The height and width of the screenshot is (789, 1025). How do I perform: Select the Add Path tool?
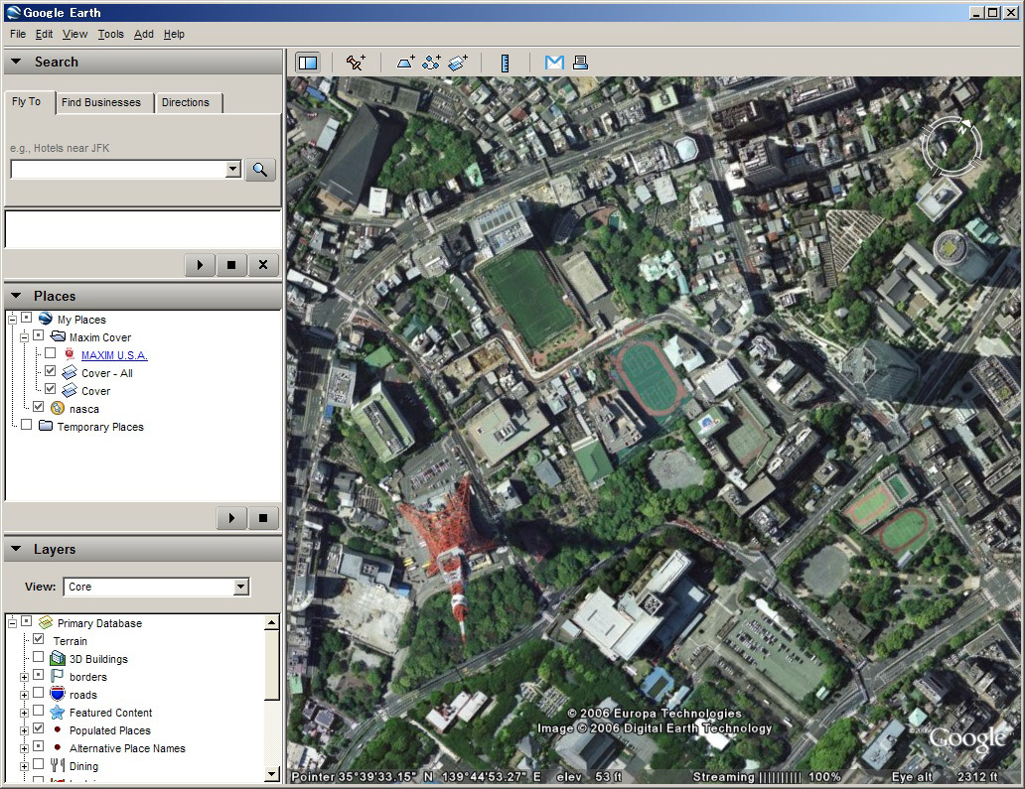click(432, 63)
